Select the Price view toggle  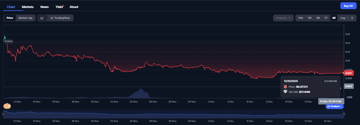10,18
